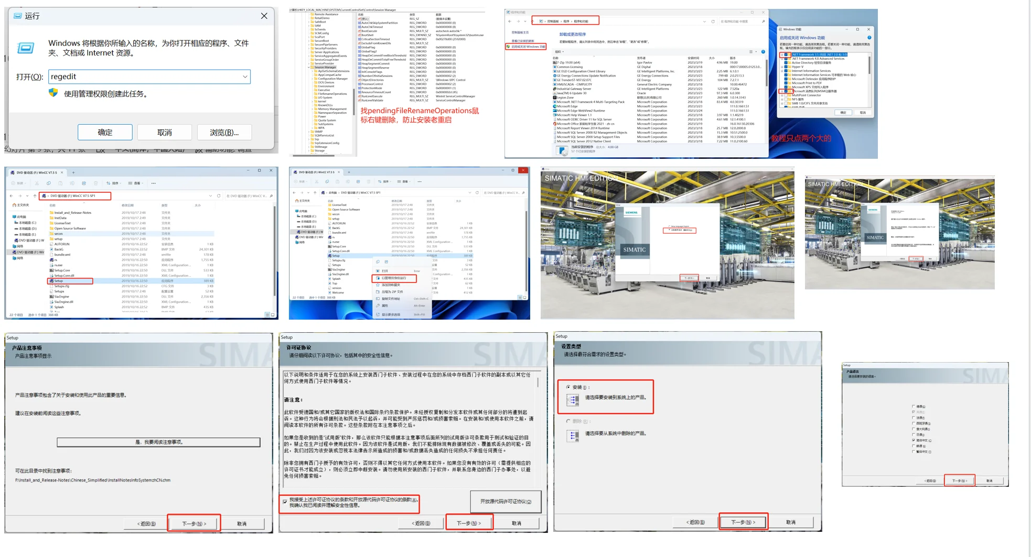
Task: Open the three-dot more menu in left Explorer toolbar
Action: [x=153, y=183]
